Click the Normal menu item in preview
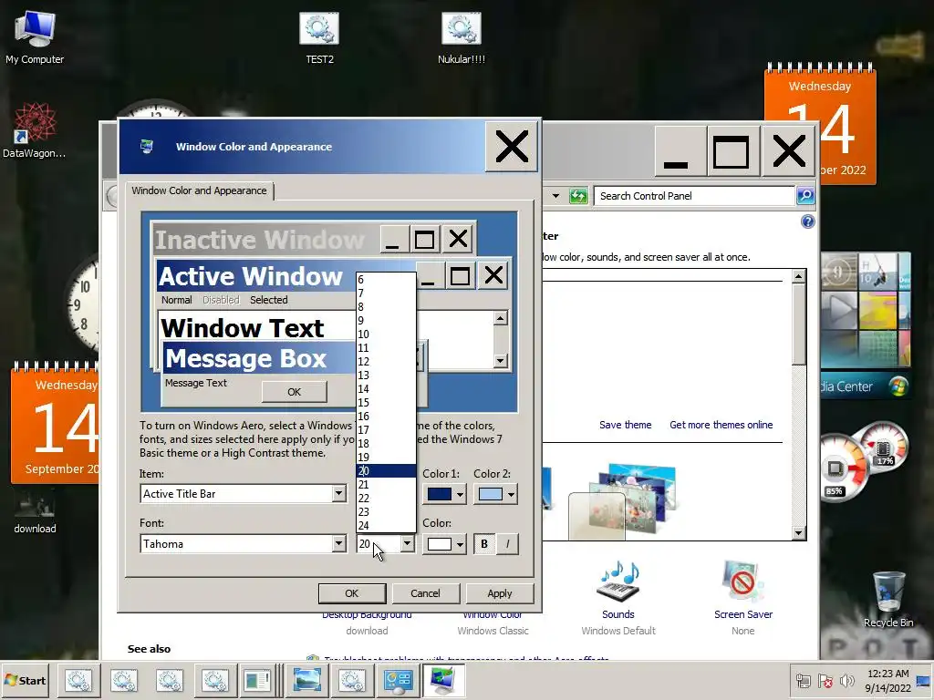The image size is (934, 700). point(176,300)
